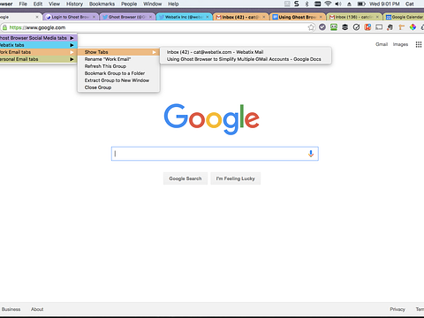Go to Using Ghost Browser Google Docs entry

pos(246,59)
